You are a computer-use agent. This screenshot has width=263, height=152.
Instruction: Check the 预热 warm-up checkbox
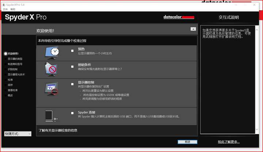(72, 51)
